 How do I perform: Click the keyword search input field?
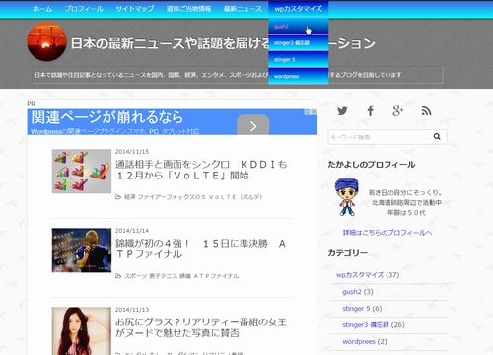(381, 137)
